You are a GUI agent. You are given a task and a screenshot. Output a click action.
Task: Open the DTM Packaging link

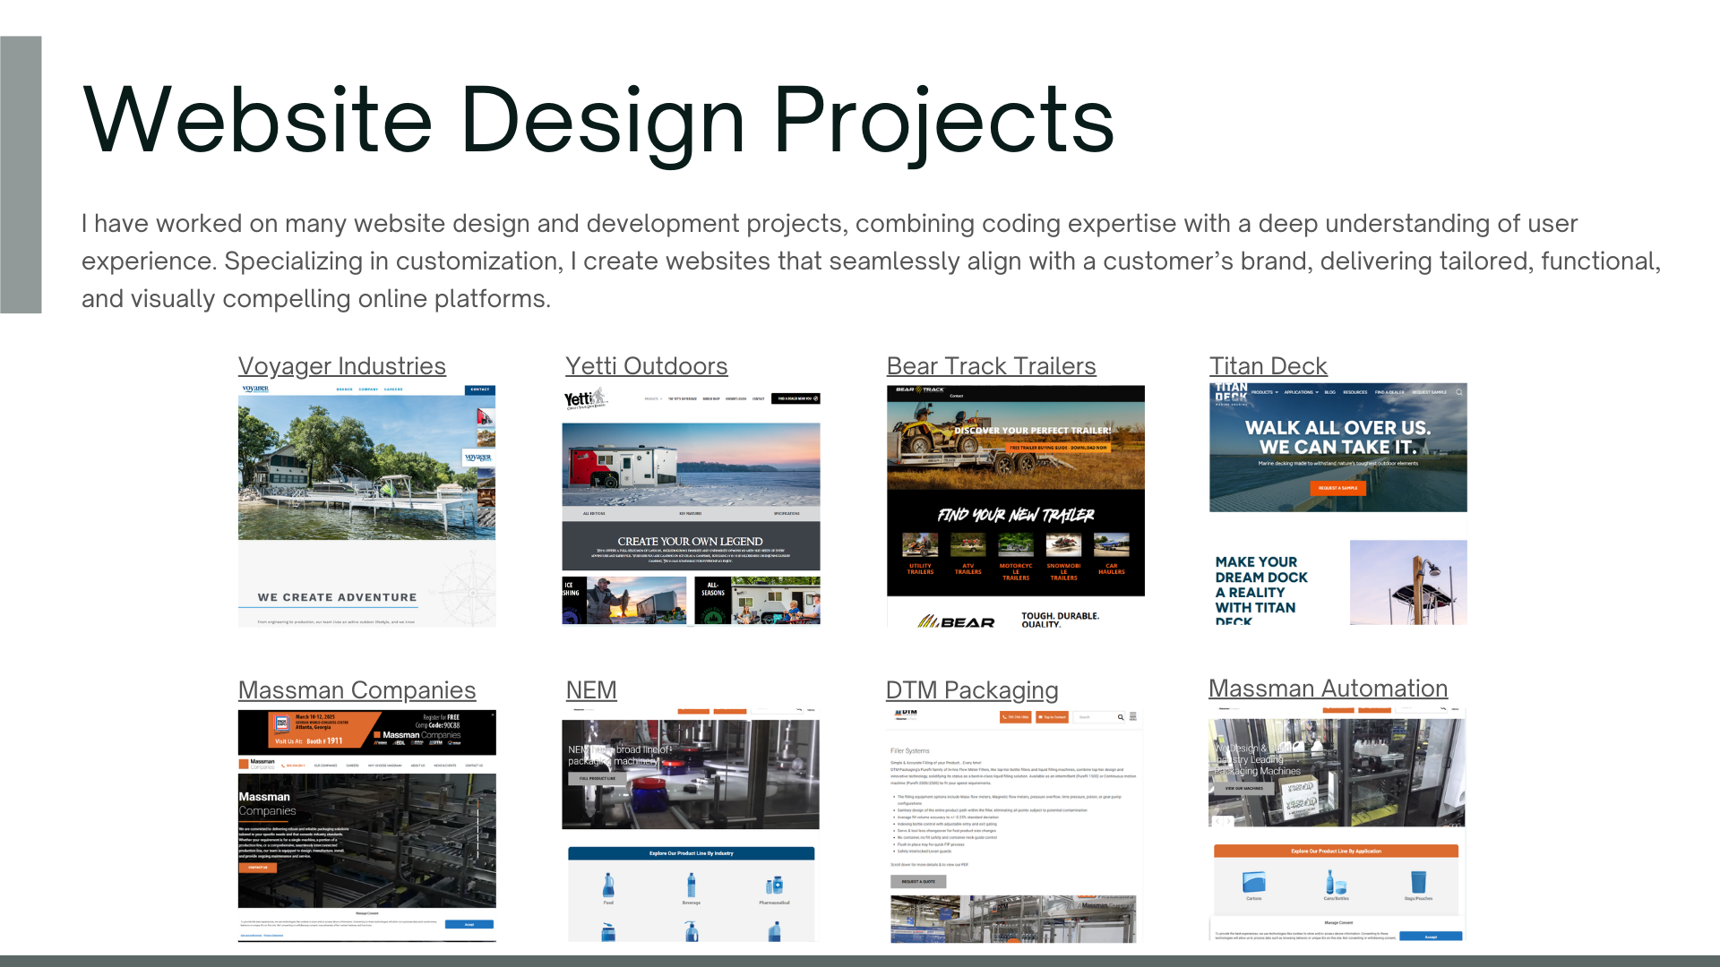pos(972,690)
